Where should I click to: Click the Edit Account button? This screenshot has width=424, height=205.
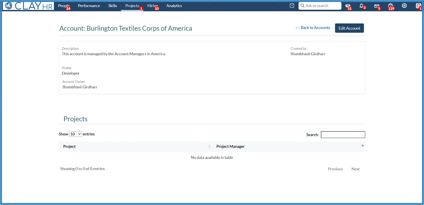coord(349,28)
